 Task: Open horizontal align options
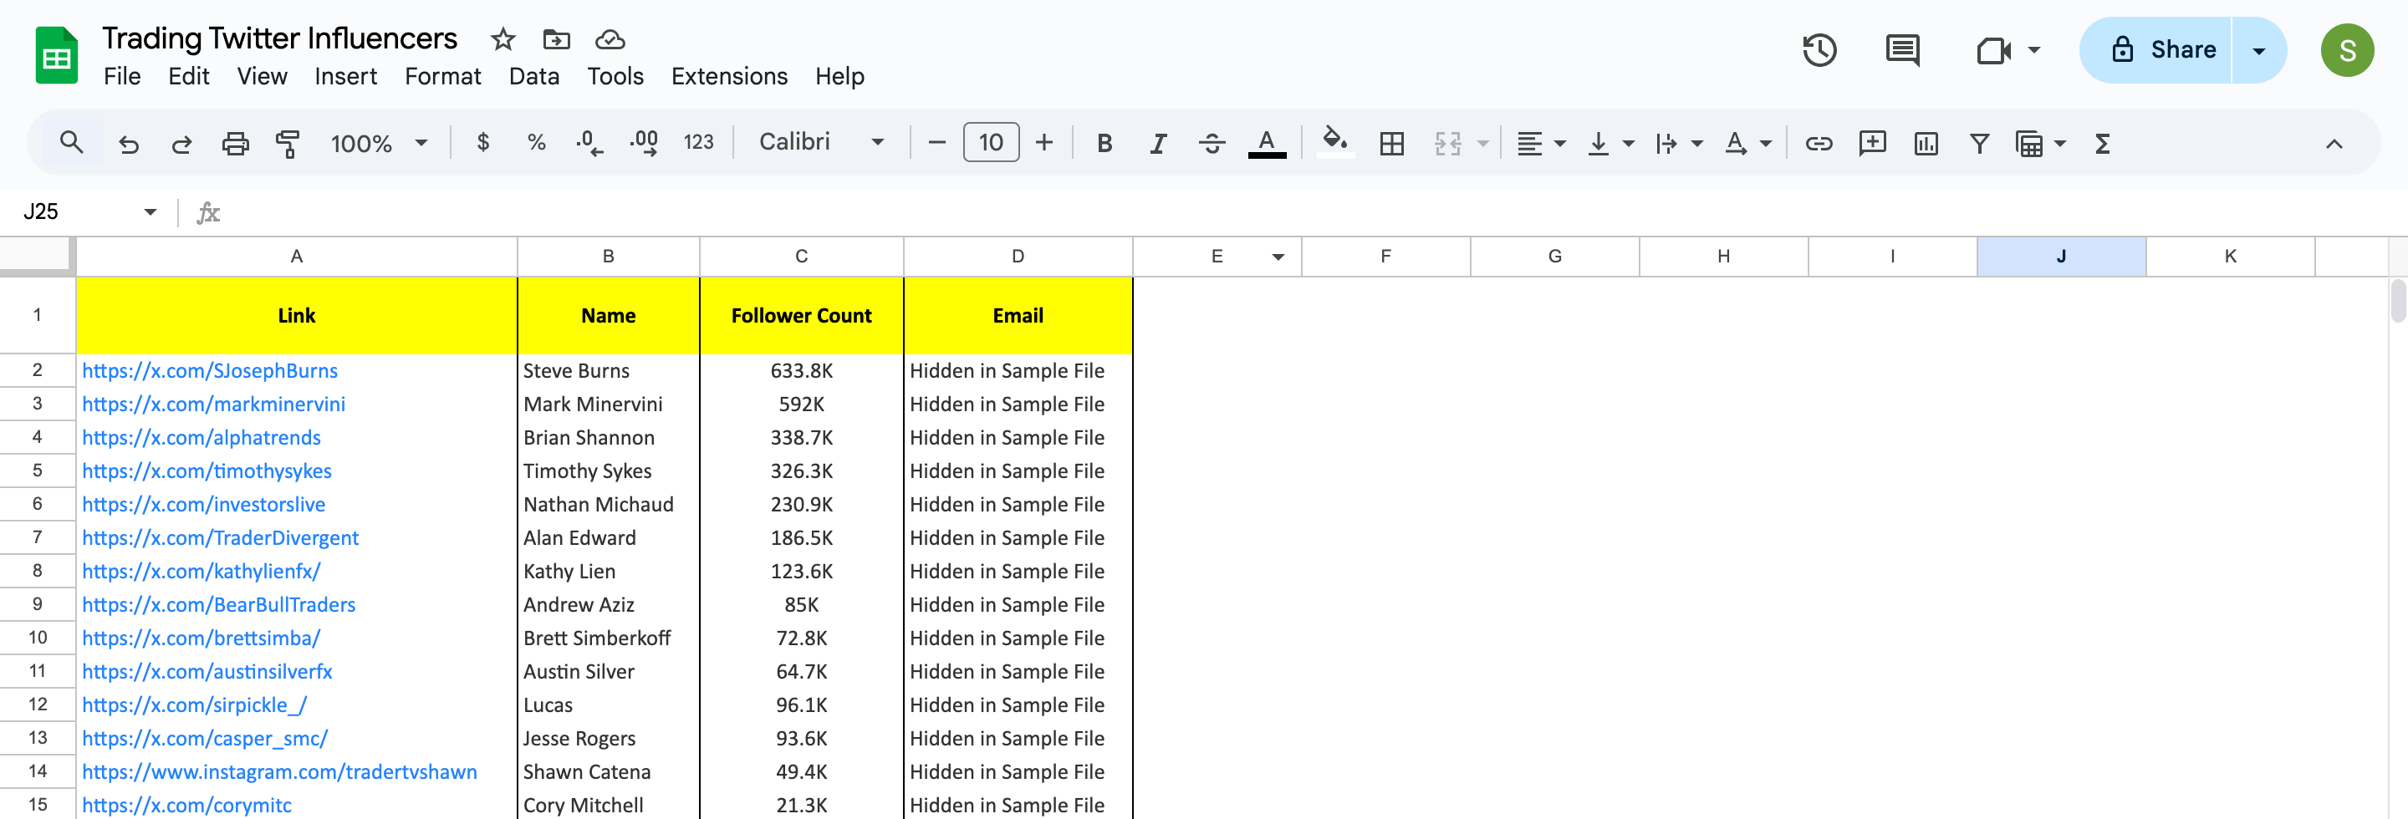tap(1540, 143)
